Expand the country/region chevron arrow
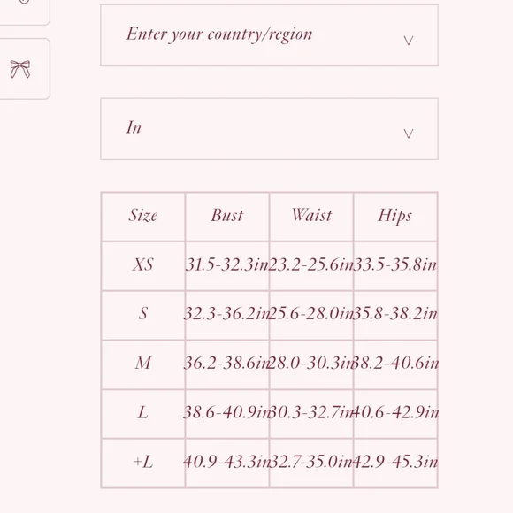The height and width of the screenshot is (513, 513). coord(408,41)
